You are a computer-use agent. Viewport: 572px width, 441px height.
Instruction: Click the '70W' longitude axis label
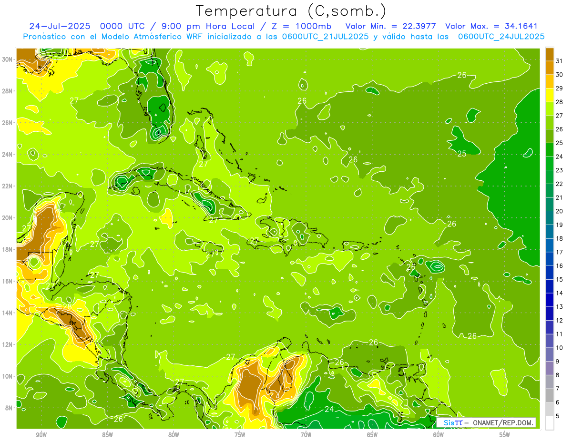306,435
